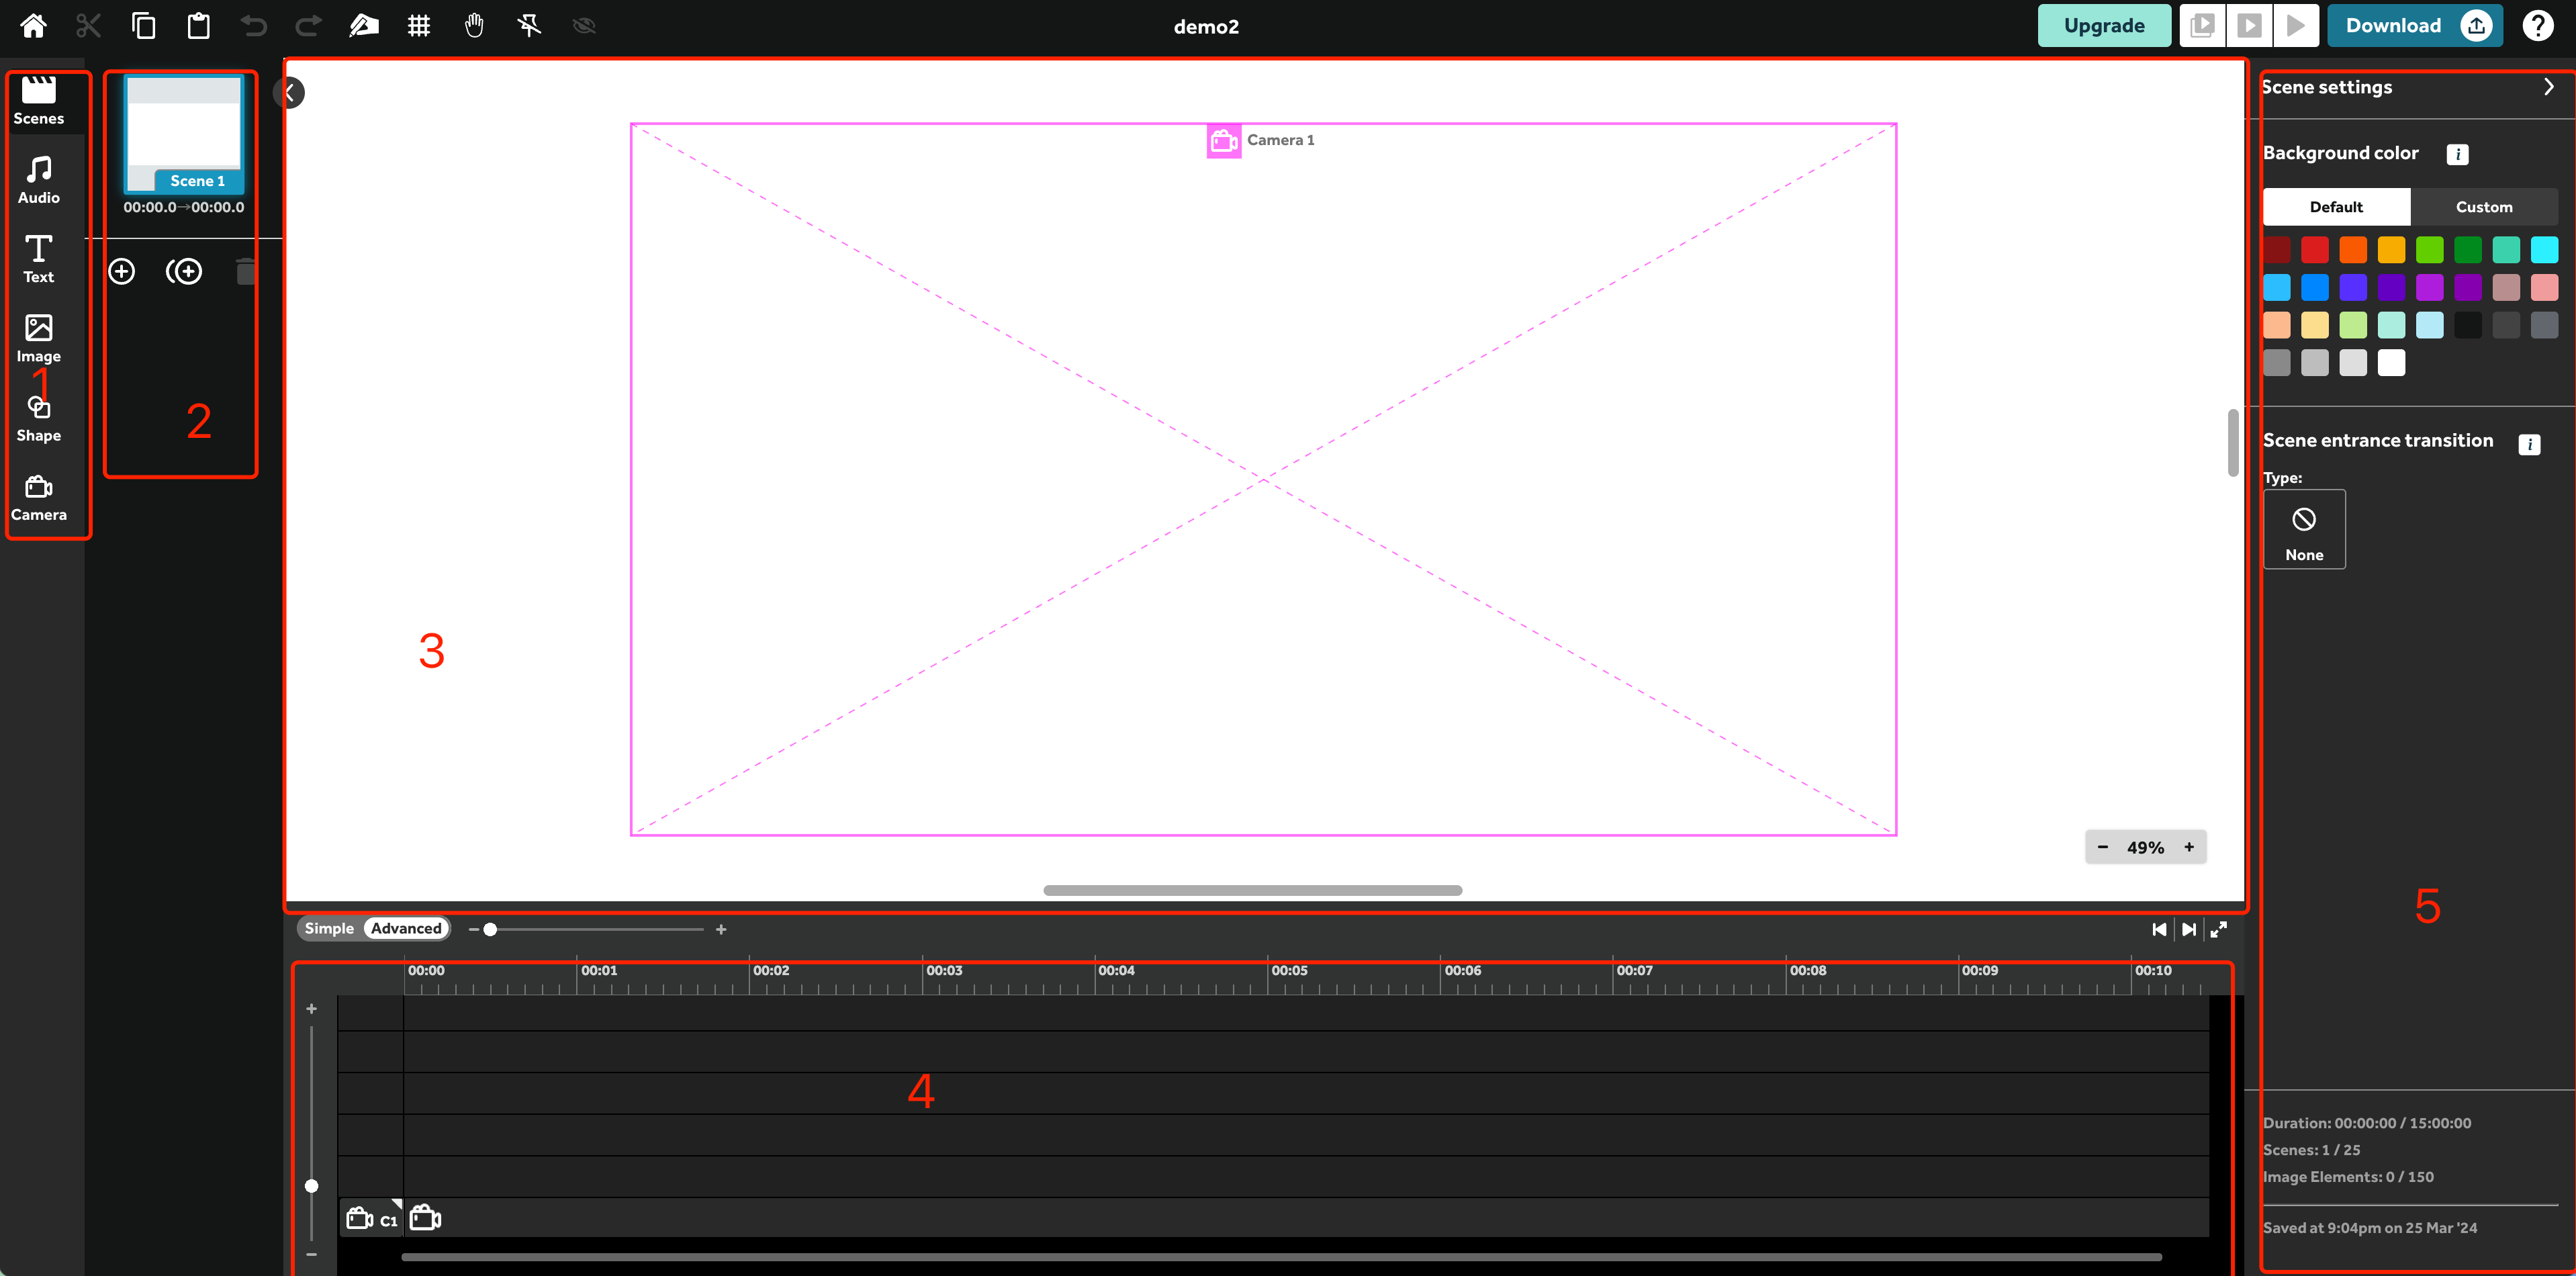Expand the timeline to fullscreen

2219,930
